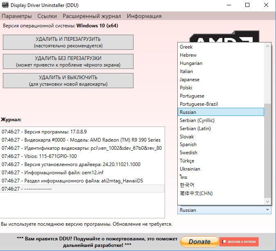The height and width of the screenshot is (251, 276).
Task: Minimize the DDU window
Action: (229, 5)
